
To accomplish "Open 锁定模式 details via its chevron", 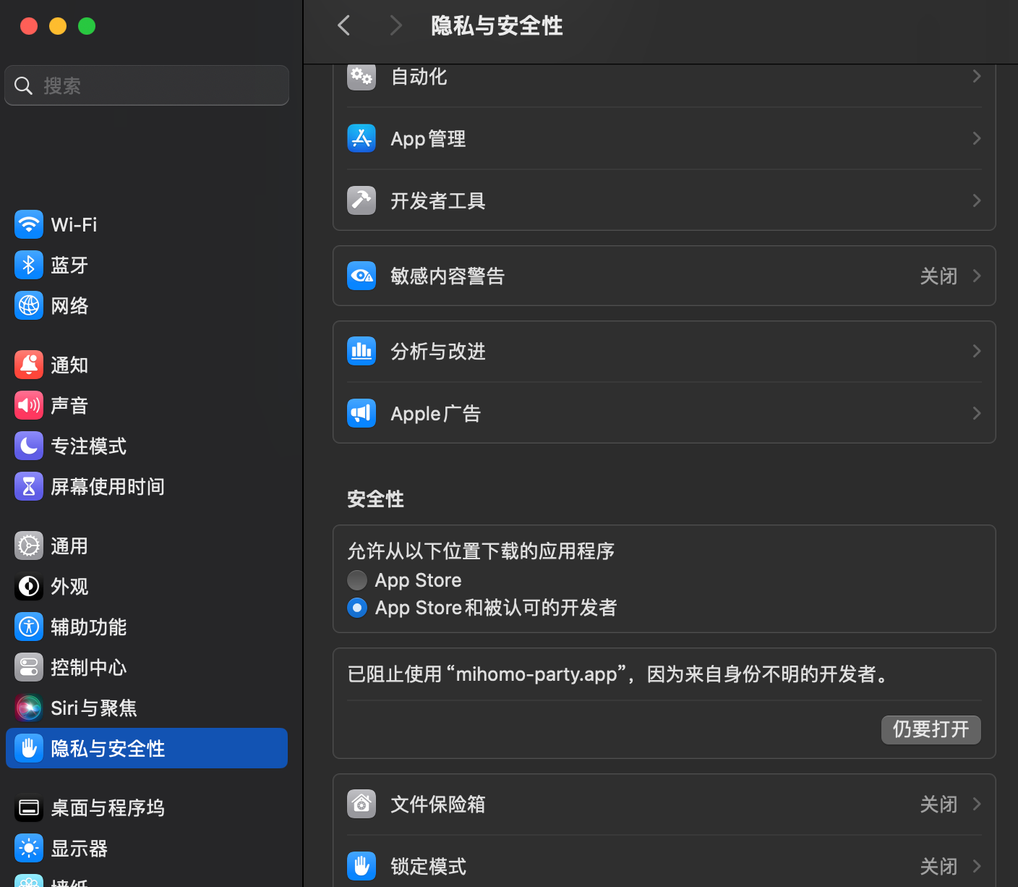I will click(x=976, y=866).
